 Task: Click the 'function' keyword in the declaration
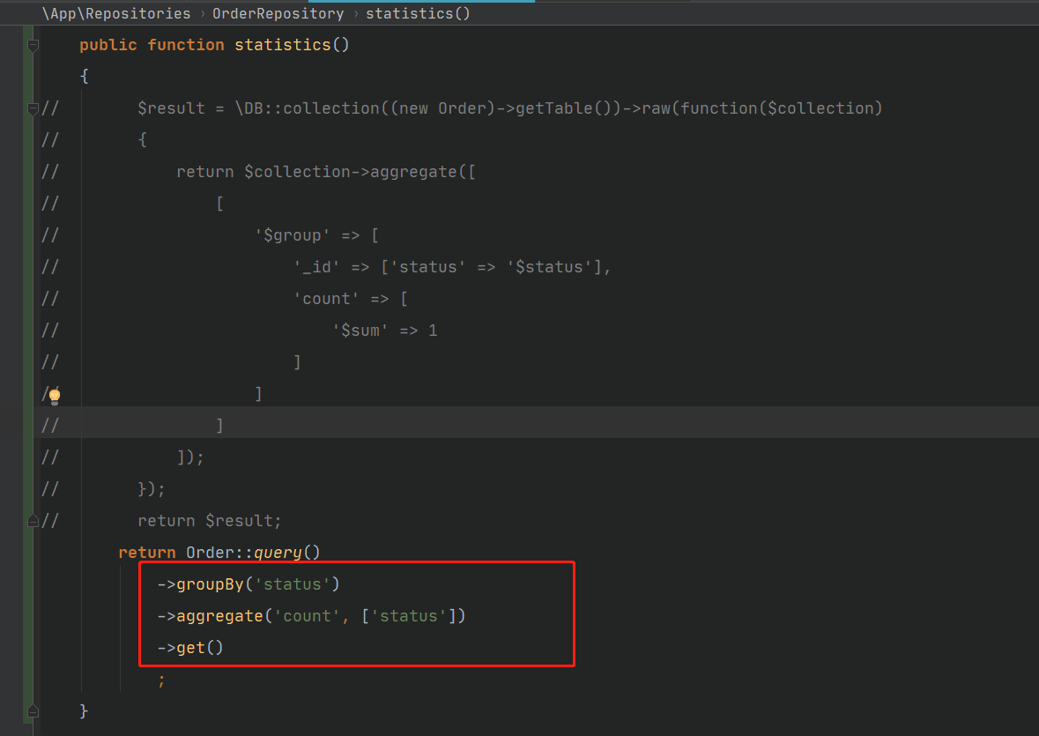186,45
